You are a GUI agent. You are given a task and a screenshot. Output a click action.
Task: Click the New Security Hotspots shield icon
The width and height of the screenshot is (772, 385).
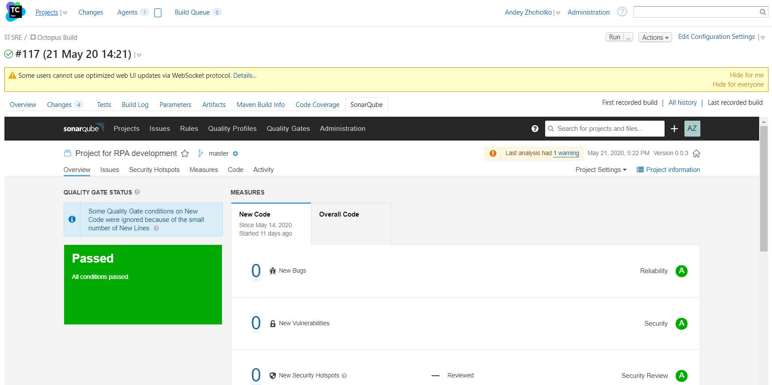point(273,376)
